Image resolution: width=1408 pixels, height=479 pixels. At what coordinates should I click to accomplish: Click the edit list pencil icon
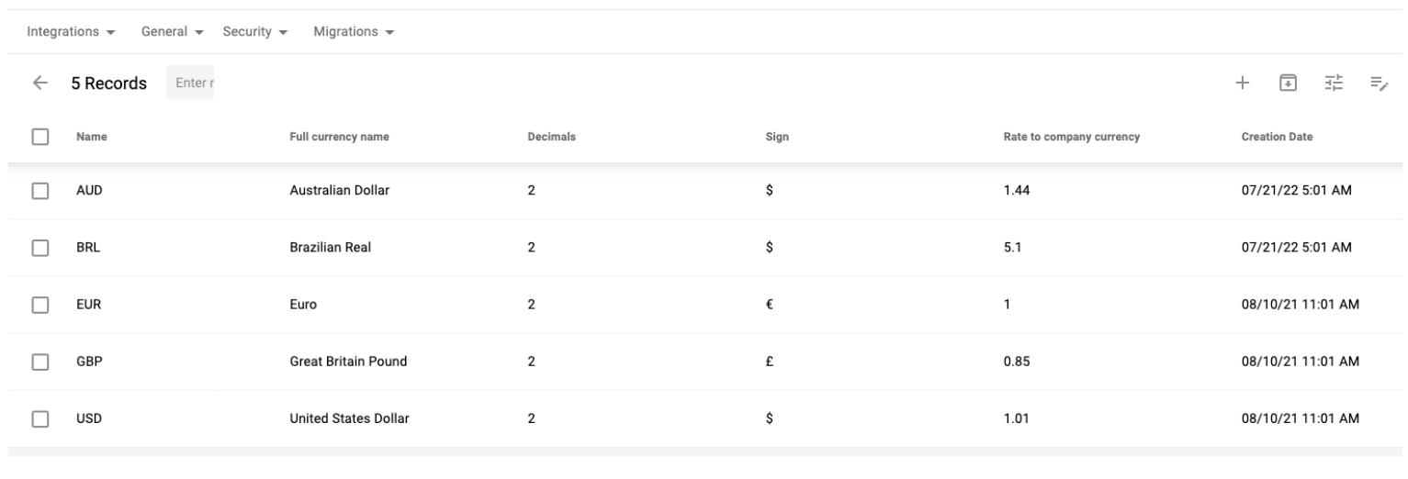1379,84
